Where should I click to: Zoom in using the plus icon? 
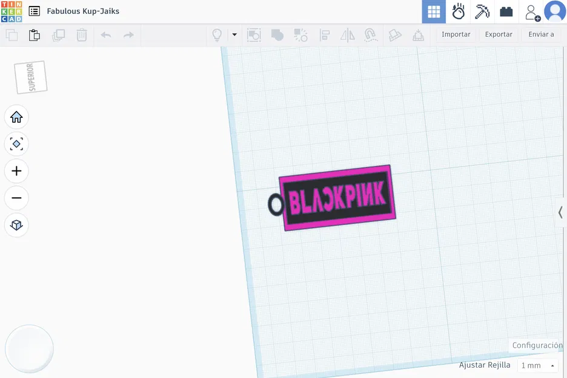[16, 171]
